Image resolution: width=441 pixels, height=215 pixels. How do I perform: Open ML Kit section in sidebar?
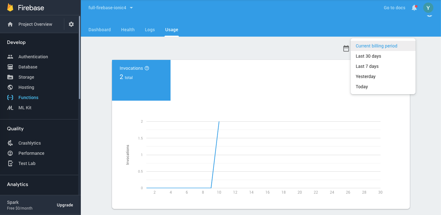(25, 108)
